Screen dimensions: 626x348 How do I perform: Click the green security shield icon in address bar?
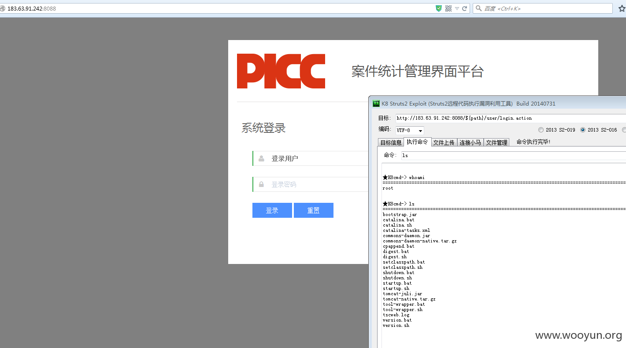pos(439,8)
